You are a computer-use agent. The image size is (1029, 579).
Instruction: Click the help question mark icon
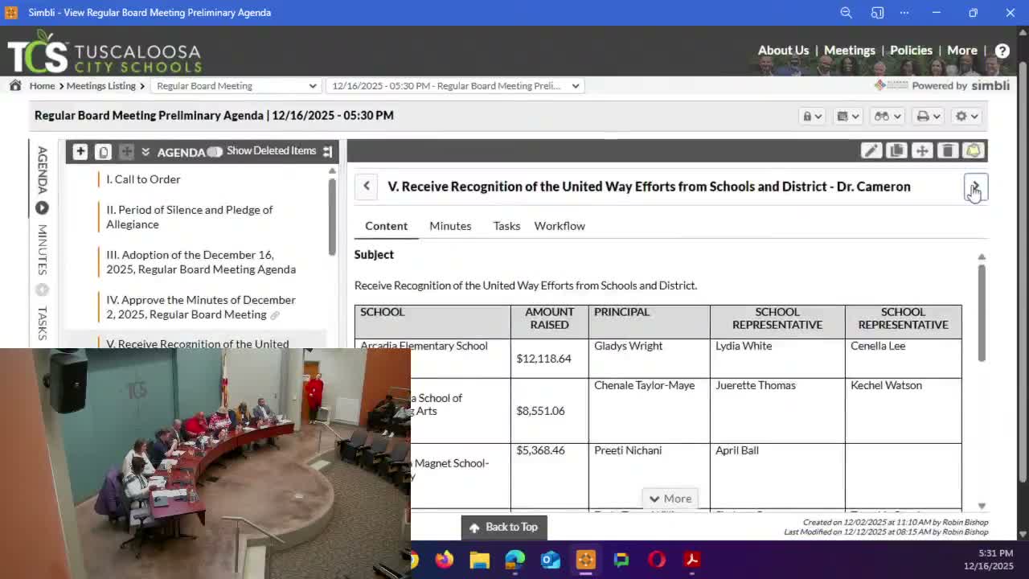point(1002,51)
